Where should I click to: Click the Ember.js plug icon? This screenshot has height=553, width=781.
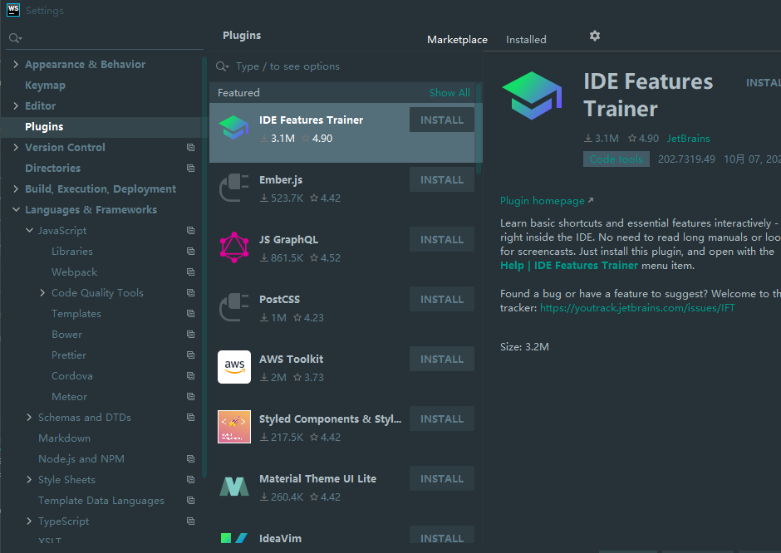[234, 188]
